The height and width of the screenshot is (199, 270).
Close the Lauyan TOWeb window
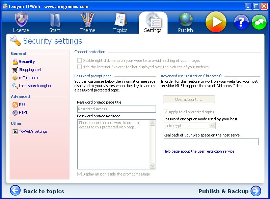tap(264, 6)
